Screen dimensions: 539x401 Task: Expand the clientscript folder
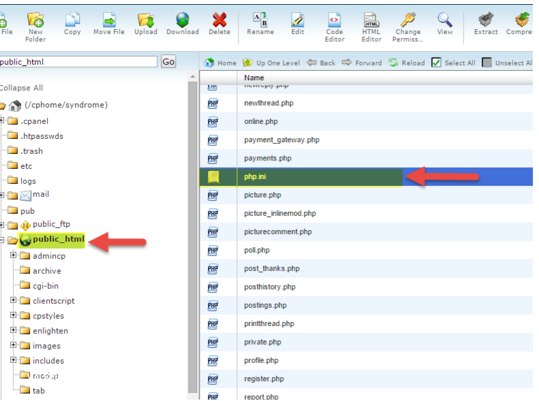click(x=13, y=300)
